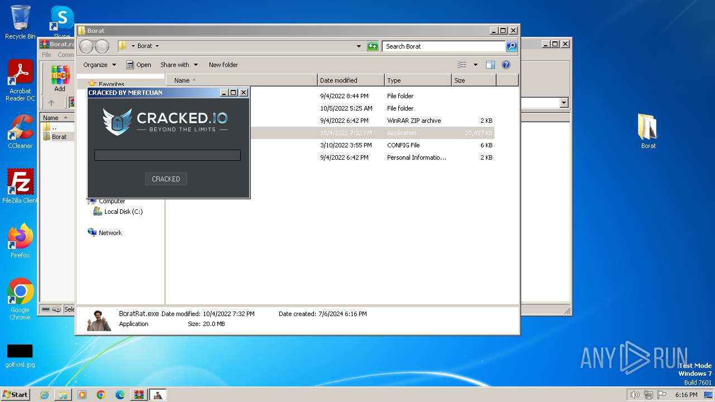Open the FileZilla Client desktop shortcut
The width and height of the screenshot is (715, 402).
point(20,186)
